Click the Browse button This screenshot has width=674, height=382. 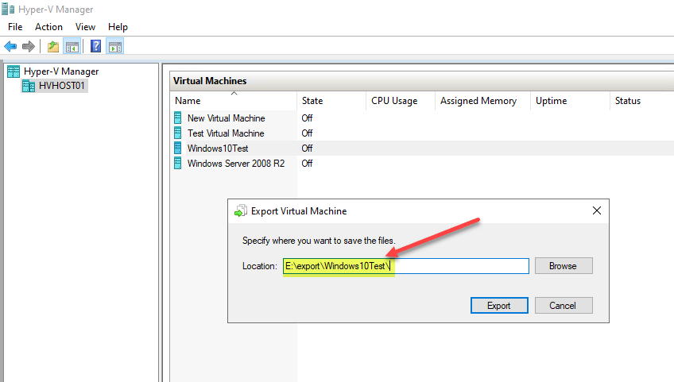click(564, 266)
